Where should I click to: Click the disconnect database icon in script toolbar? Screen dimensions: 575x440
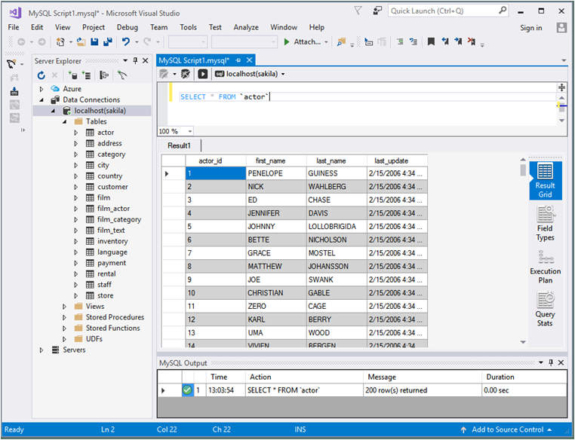[x=186, y=74]
